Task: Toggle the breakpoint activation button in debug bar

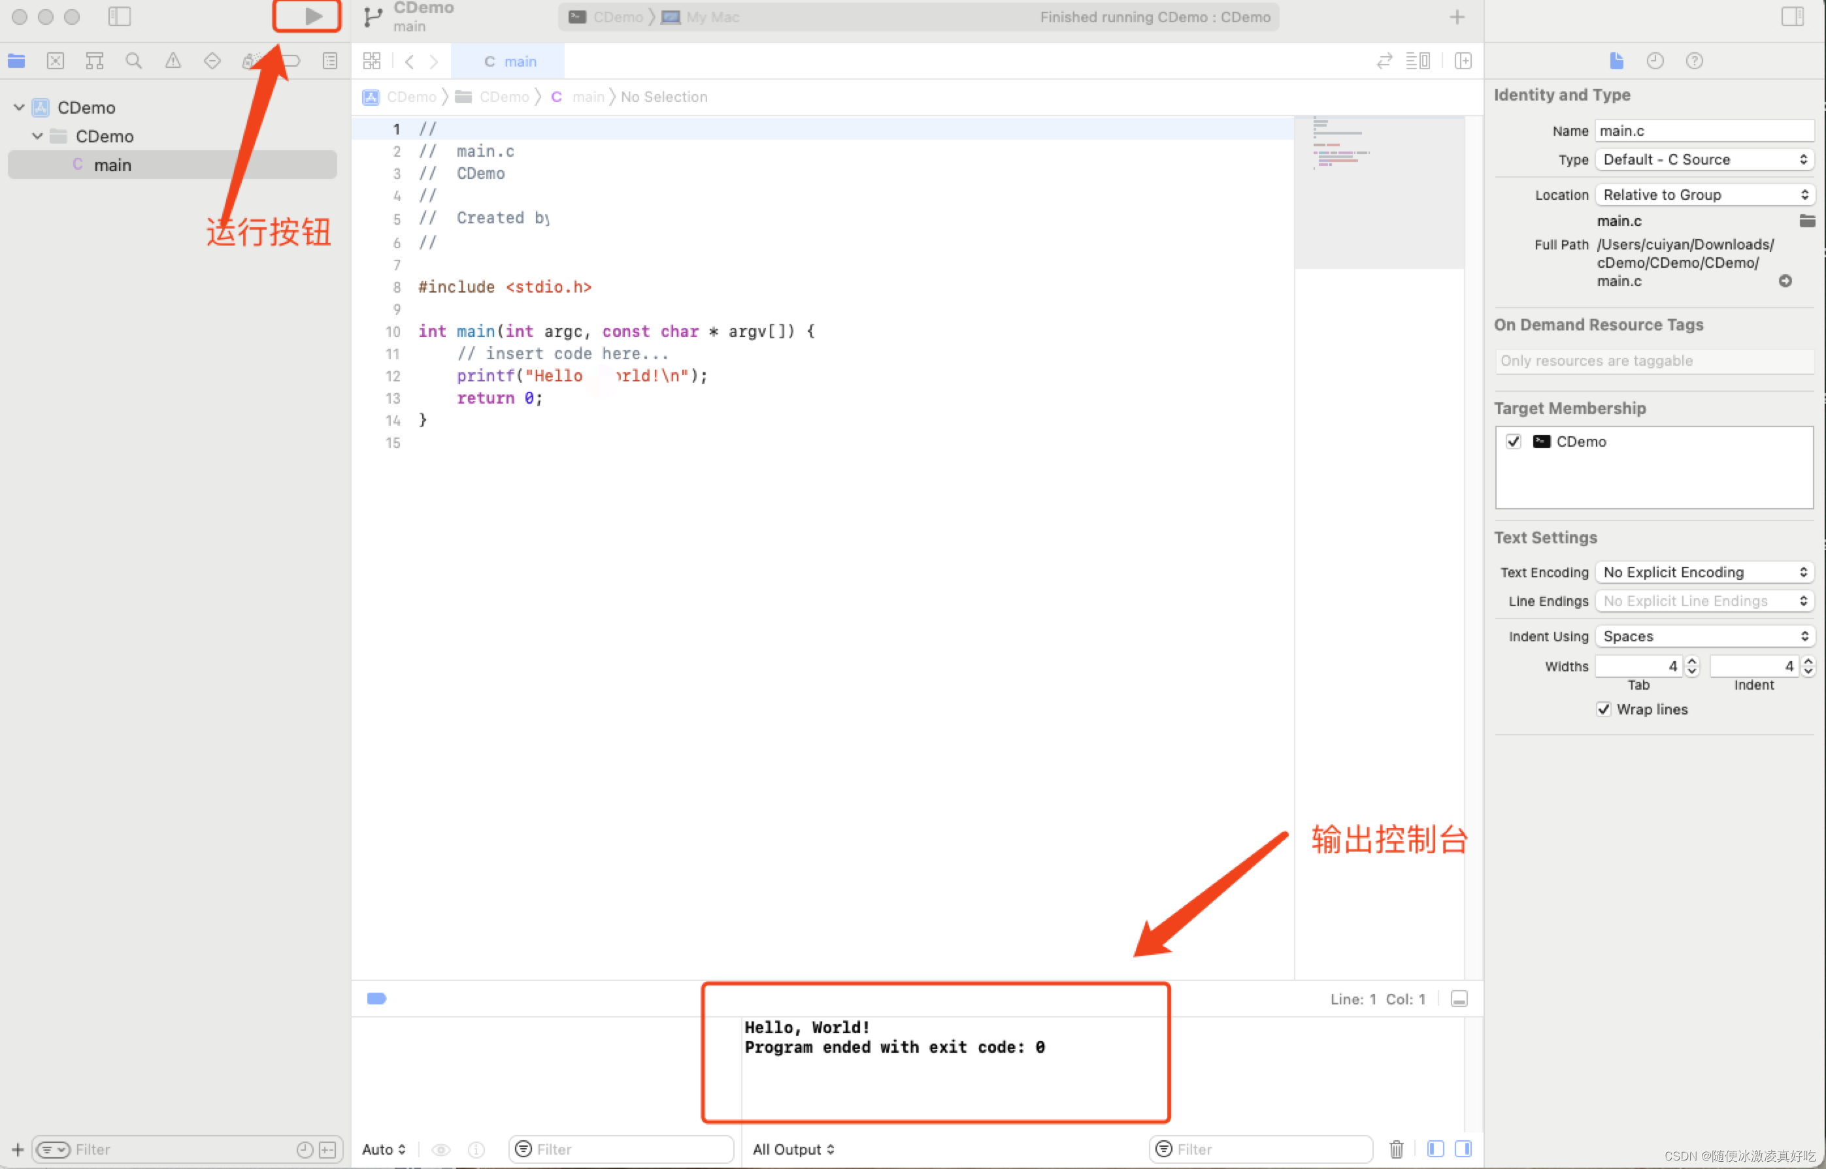Action: point(376,998)
